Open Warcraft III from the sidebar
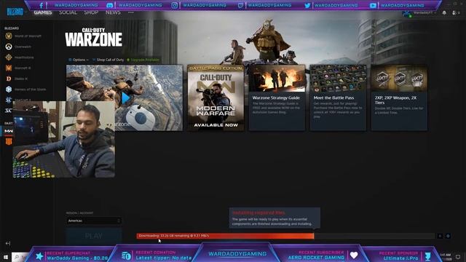The image size is (466, 262). pos(18,68)
